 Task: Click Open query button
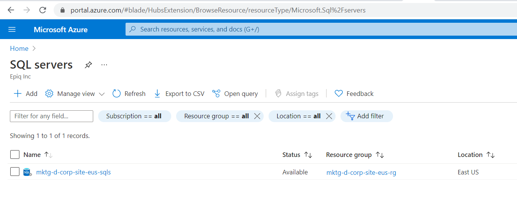click(x=235, y=94)
